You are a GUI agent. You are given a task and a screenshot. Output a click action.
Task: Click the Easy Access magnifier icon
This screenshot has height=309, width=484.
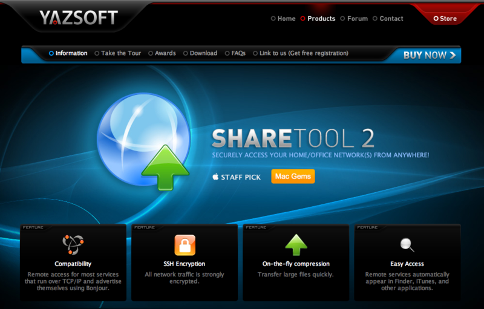407,245
